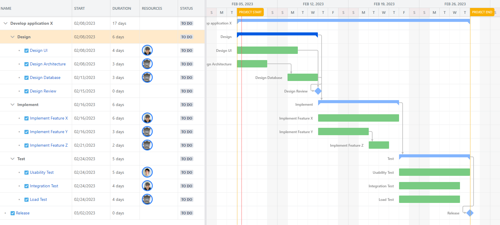Image resolution: width=500 pixels, height=225 pixels.
Task: Toggle the Release task checkbox
Action: click(x=13, y=213)
